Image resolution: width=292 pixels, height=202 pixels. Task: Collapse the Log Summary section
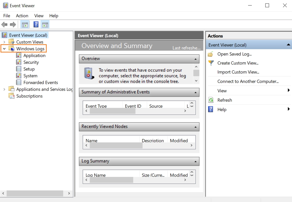pyautogui.click(x=195, y=161)
